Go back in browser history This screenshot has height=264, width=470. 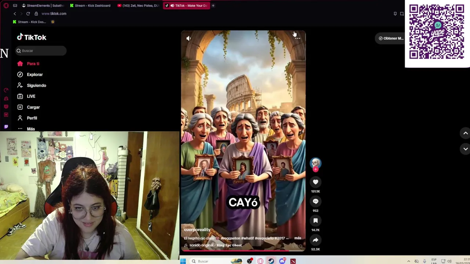pyautogui.click(x=15, y=14)
